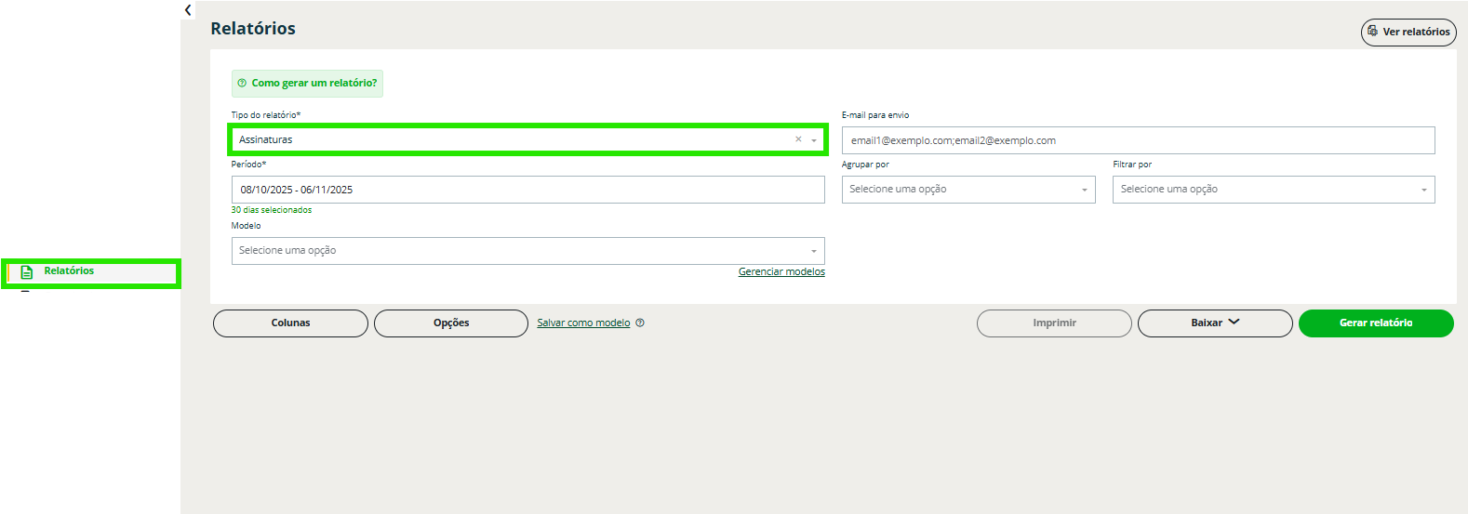Click the question icon in Como gerar um relatório
Image resolution: width=1468 pixels, height=514 pixels.
242,84
